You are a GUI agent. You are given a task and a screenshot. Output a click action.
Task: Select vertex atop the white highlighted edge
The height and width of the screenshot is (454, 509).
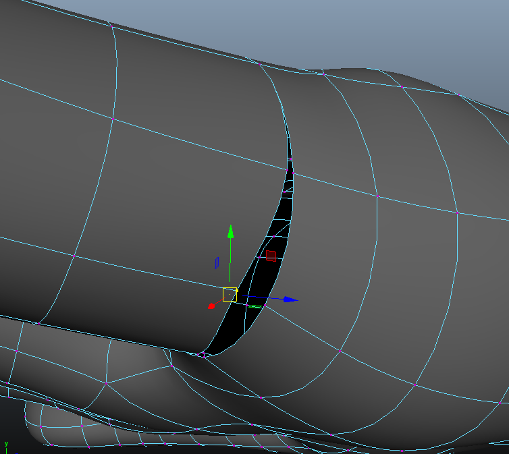[457, 213]
